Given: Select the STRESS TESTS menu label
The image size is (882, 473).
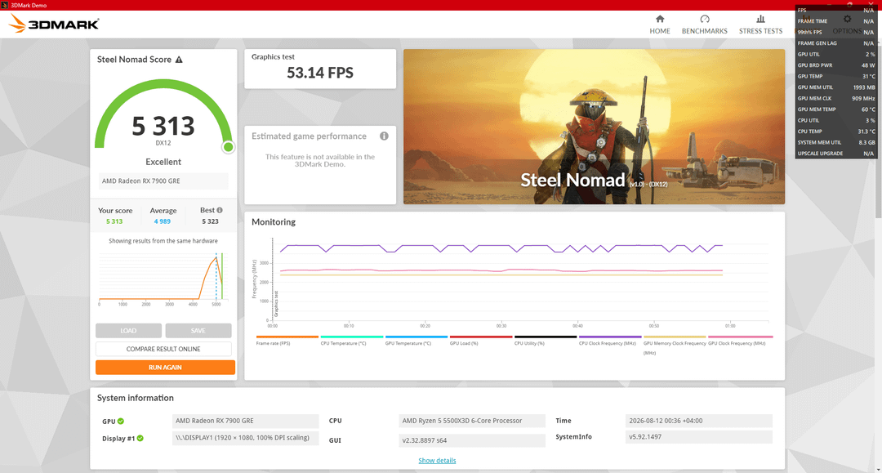Looking at the screenshot, I should pyautogui.click(x=760, y=31).
